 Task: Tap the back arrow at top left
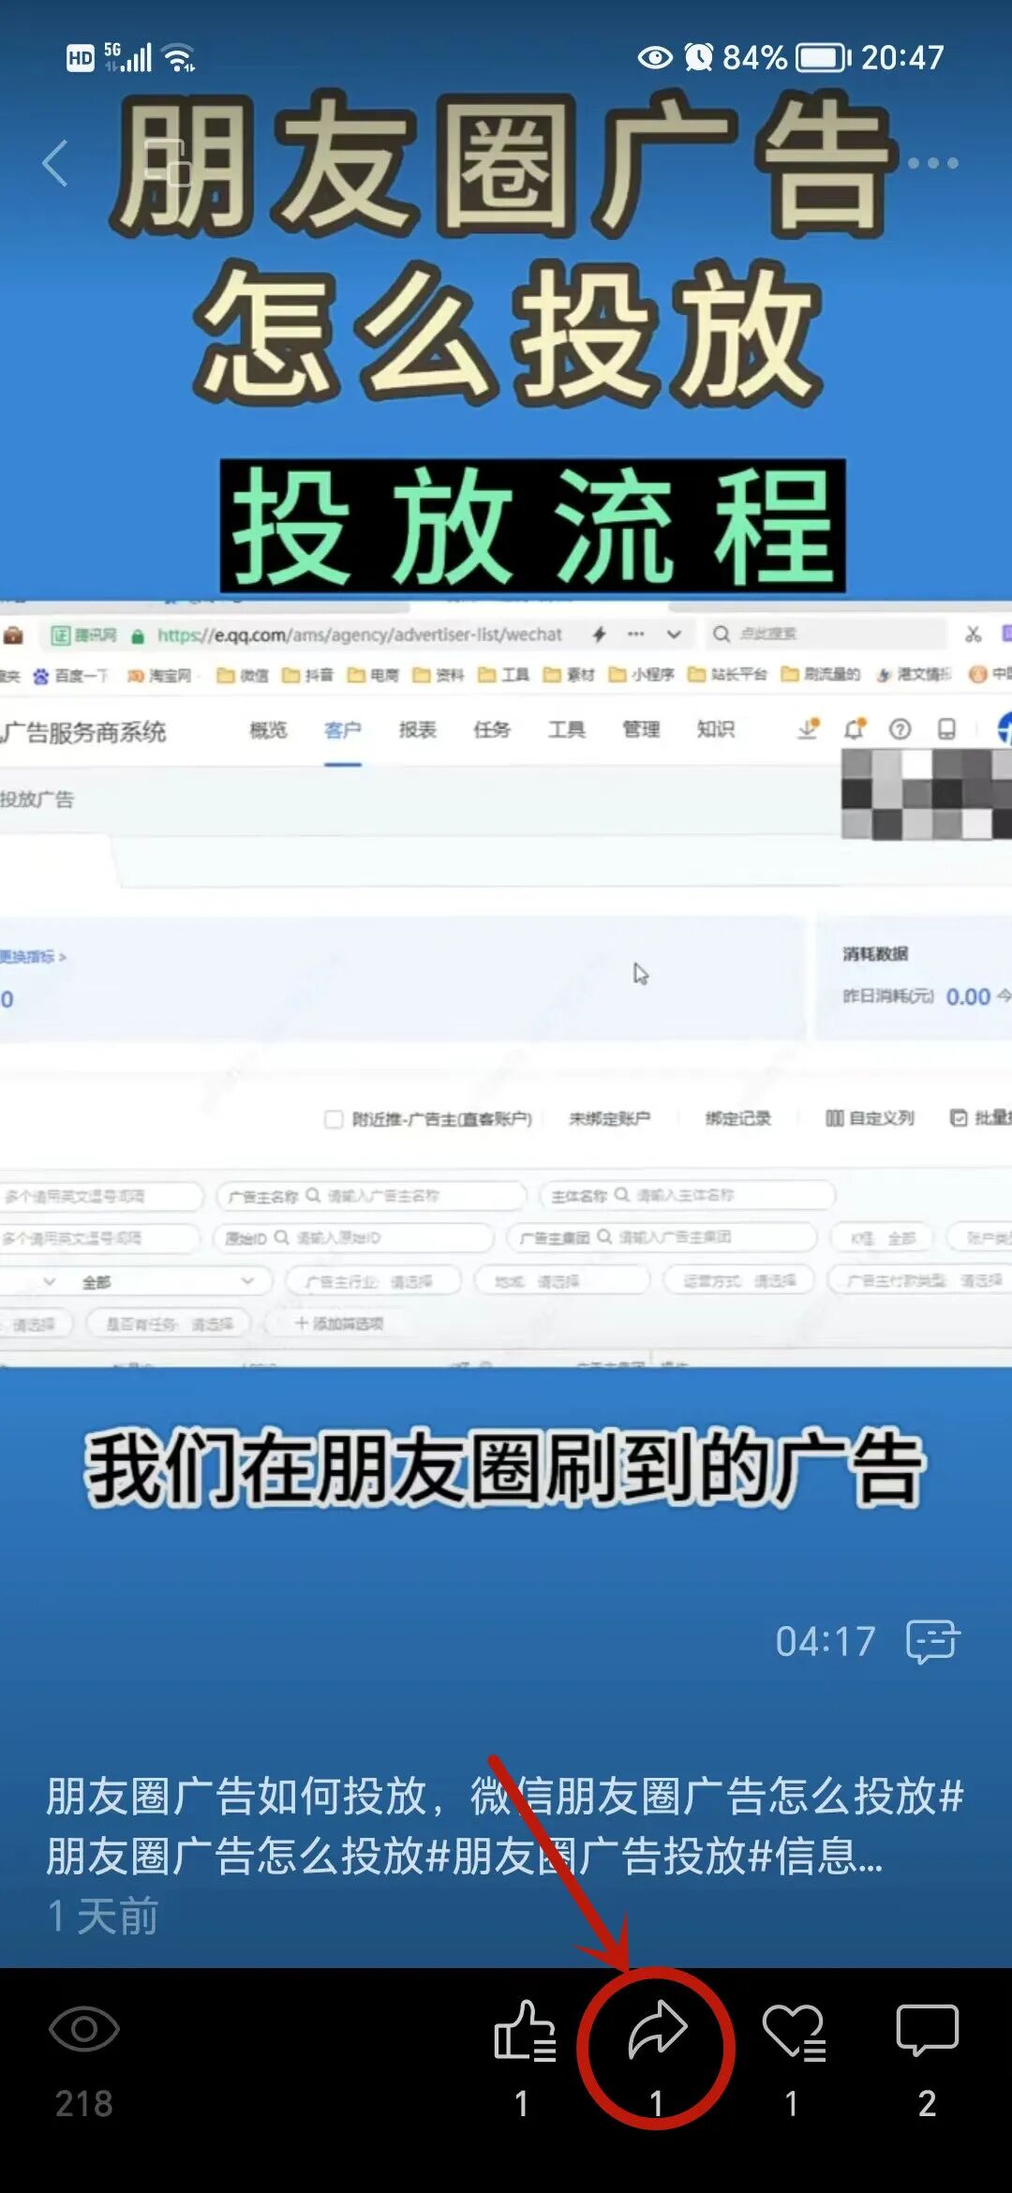(x=56, y=163)
